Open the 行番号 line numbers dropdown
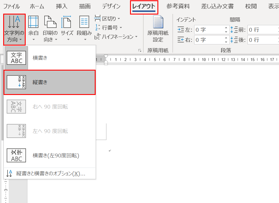Image resolution: width=279 pixels, height=203 pixels. coord(108,28)
